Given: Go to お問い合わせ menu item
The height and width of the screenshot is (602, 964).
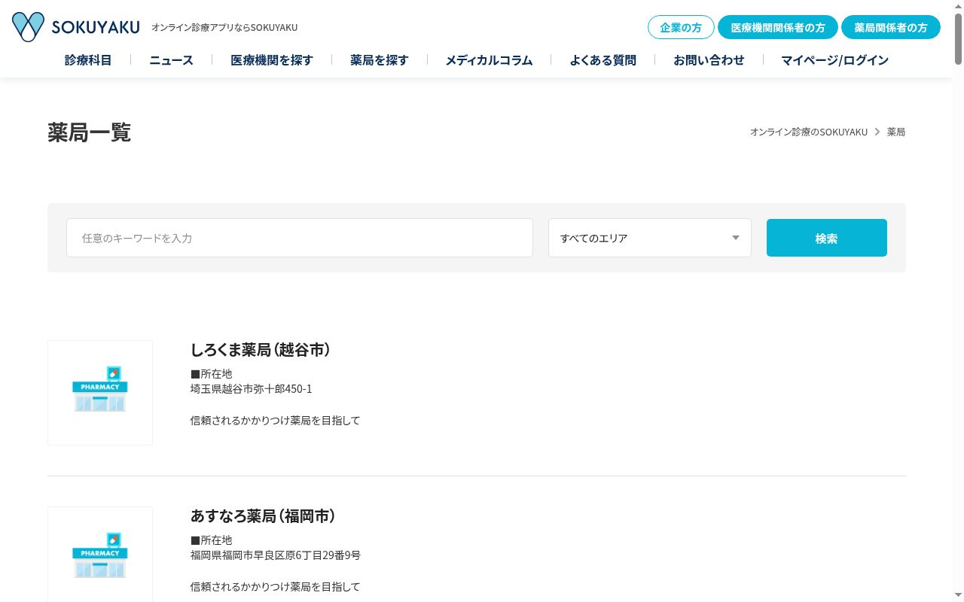Looking at the screenshot, I should 709,60.
